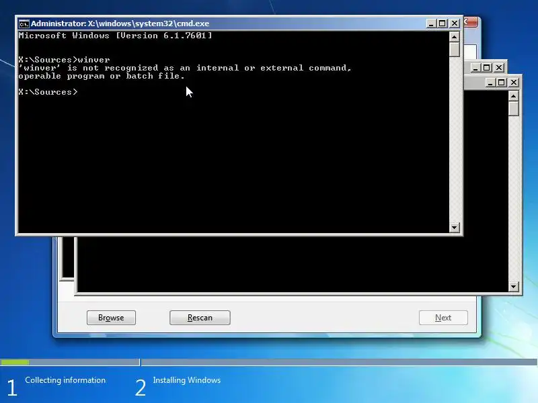
Task: Click the 'X:\Sources>winver' command line
Action: click(64, 60)
